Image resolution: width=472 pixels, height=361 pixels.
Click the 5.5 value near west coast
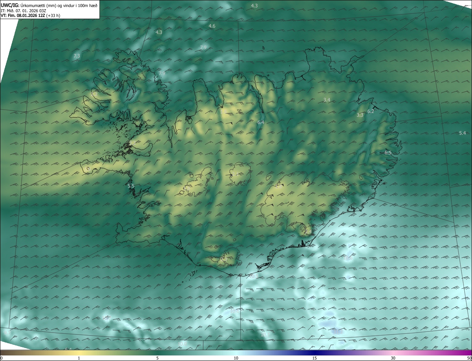click(x=131, y=186)
